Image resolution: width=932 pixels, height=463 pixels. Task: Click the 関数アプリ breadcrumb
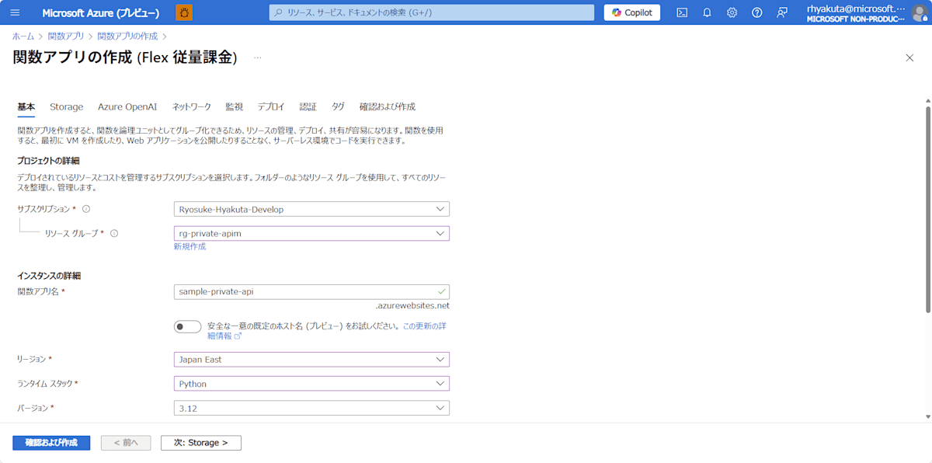click(x=66, y=36)
